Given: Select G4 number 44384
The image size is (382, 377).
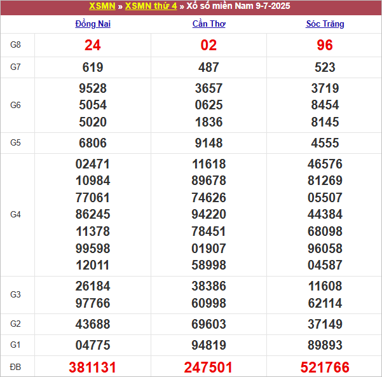Looking at the screenshot, I should pos(325,214).
